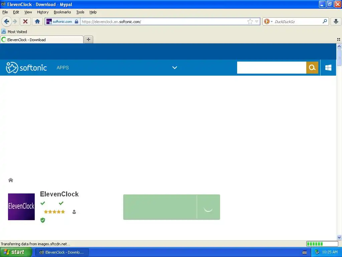Open the downloads arrow button
This screenshot has width=342, height=257.
(336, 21)
